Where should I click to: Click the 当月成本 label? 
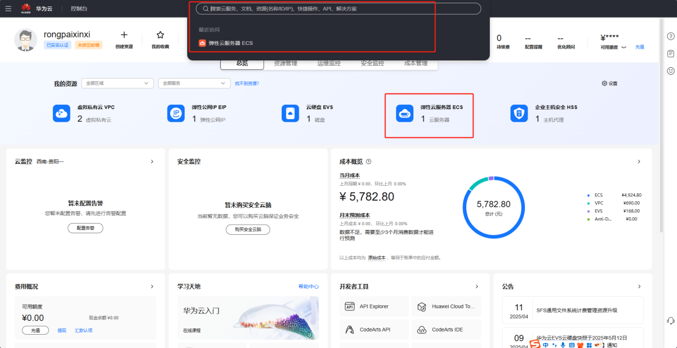(x=349, y=176)
